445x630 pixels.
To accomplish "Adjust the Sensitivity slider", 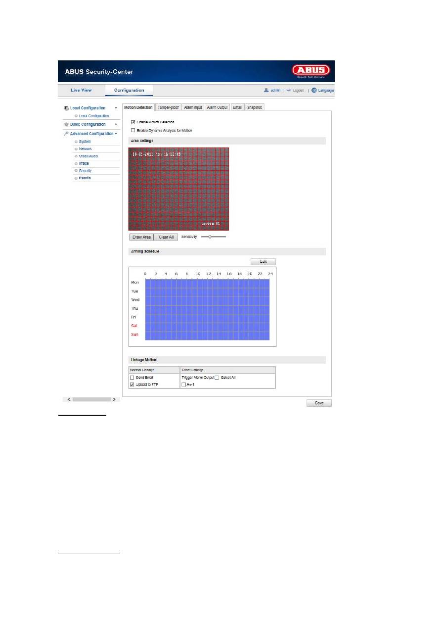I will point(210,237).
